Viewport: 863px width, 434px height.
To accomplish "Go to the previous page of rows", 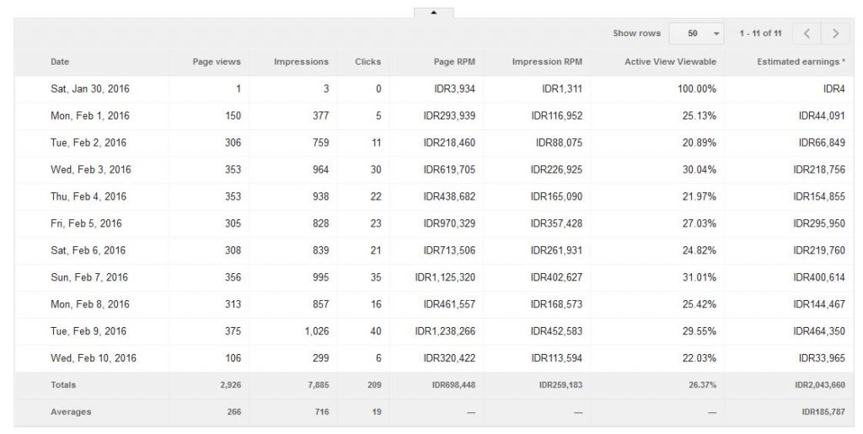I will 807,34.
